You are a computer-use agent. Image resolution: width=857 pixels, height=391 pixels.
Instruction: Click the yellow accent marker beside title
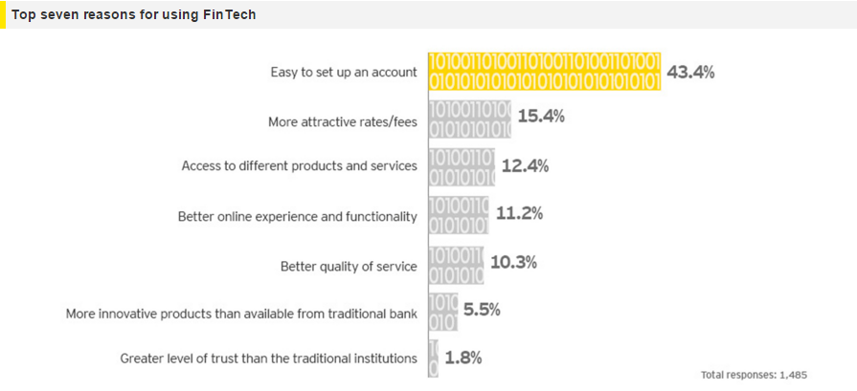(x=2, y=14)
